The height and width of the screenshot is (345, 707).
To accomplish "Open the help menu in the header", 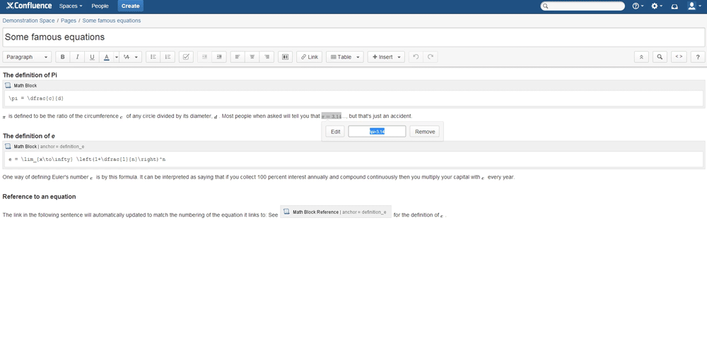I will click(x=638, y=6).
